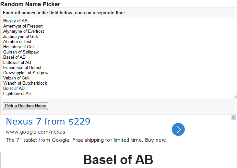This screenshot has height=168, width=237.
Task: Open the Nexus 7 from $229 ad link
Action: click(x=48, y=122)
